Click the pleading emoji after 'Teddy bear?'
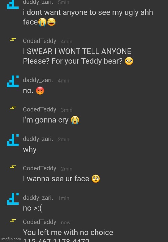The image size is (168, 242). [x=129, y=61]
